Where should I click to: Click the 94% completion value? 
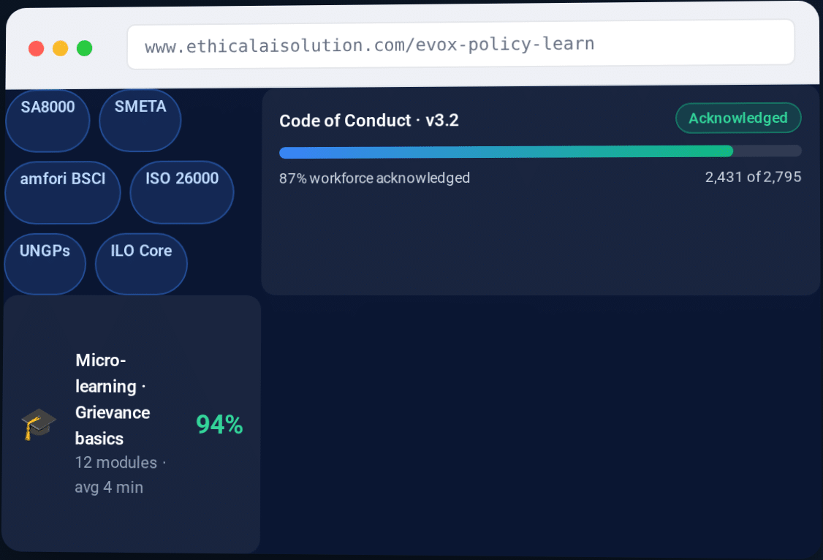[x=219, y=425]
